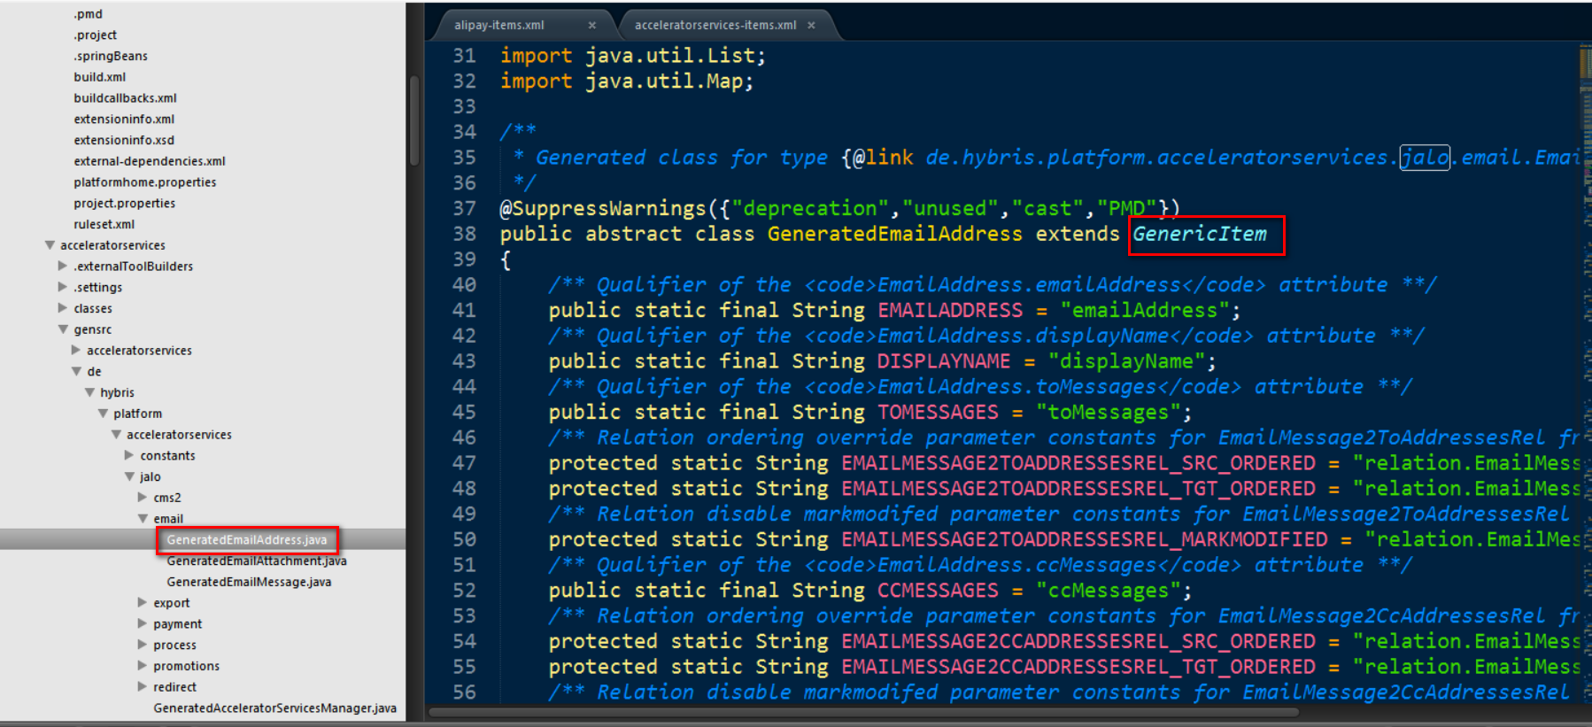Click import java.util.Map on line 32
Viewport: 1592px width, 727px height.
(627, 81)
